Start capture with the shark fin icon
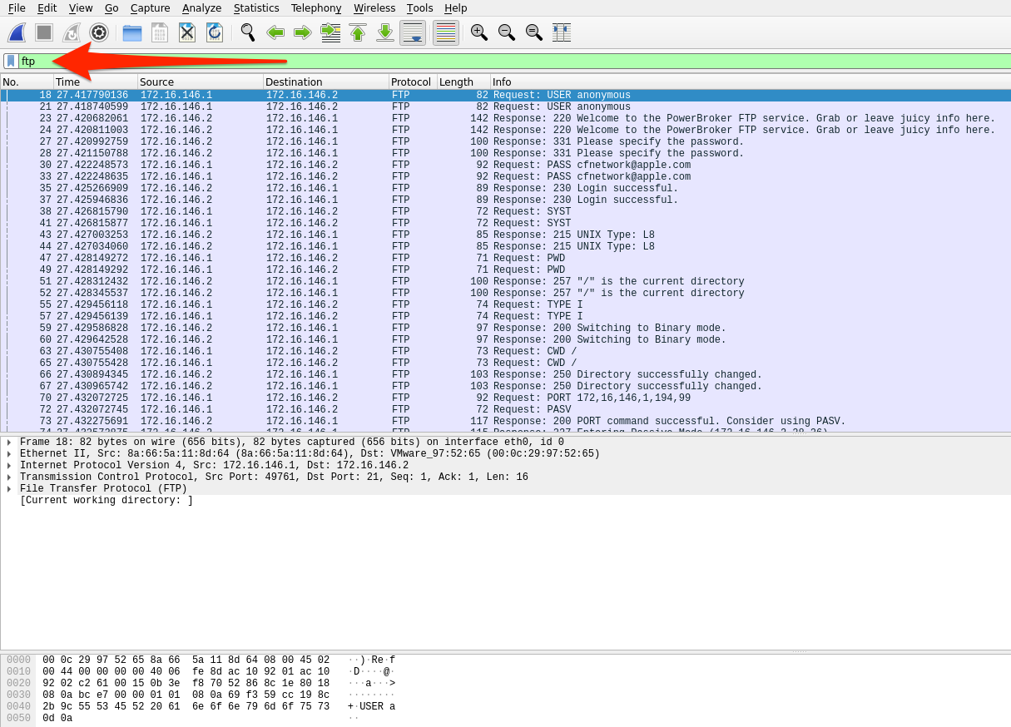 click(x=17, y=32)
